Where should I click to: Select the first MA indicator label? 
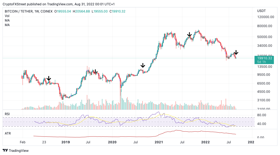coord(7,20)
